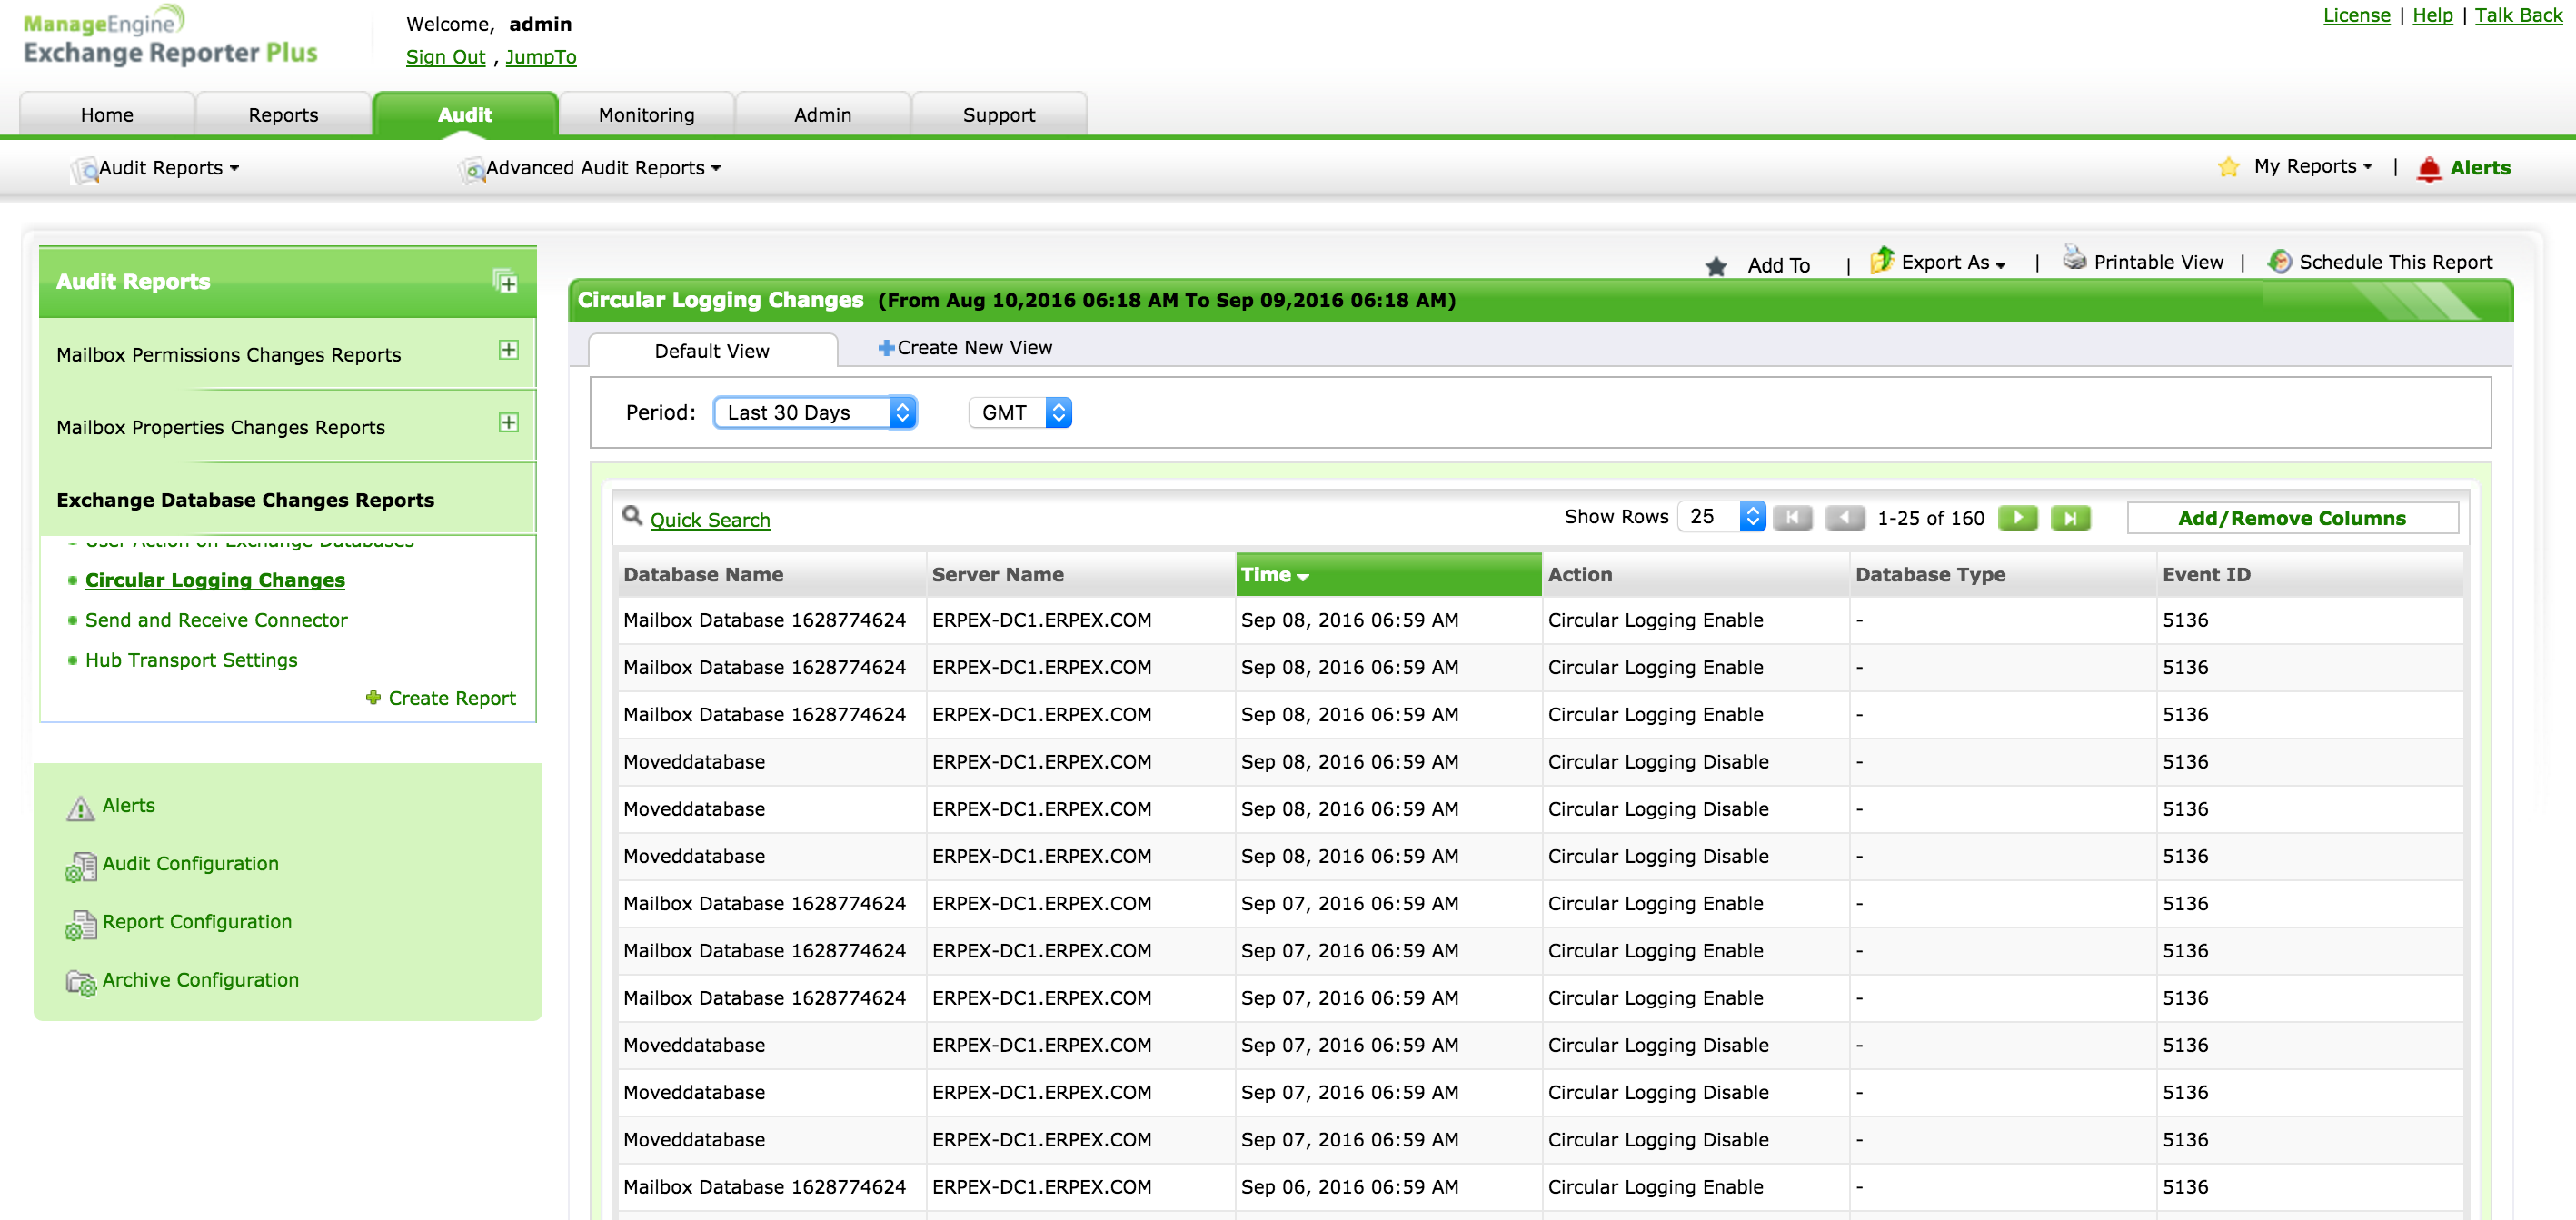Expand Mailbox Permissions Changes Reports section
2576x1220 pixels.
(508, 350)
